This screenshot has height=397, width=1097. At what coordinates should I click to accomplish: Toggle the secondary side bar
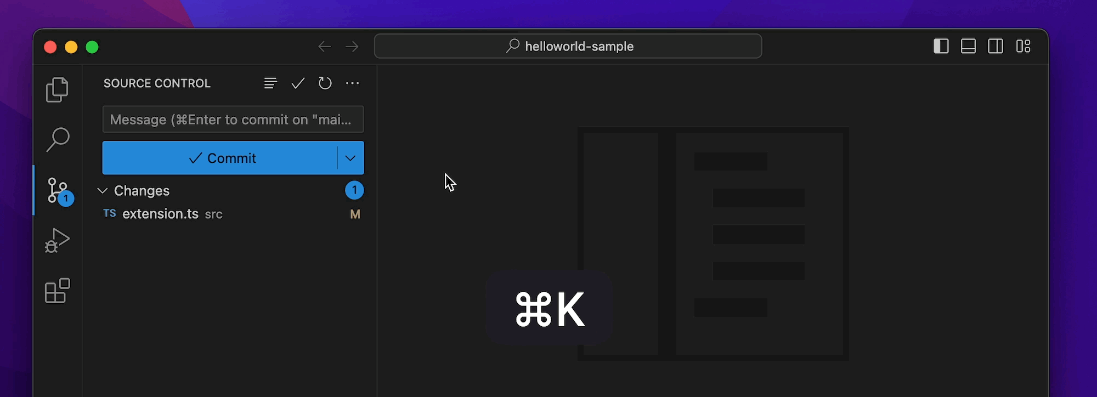(x=996, y=47)
